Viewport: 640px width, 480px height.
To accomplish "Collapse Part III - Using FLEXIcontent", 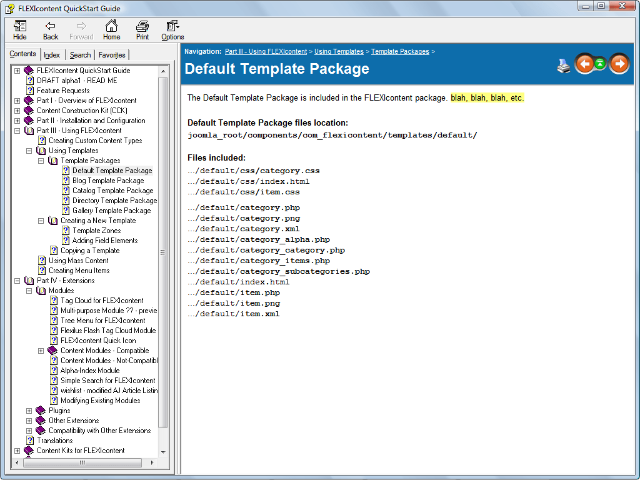I will [17, 131].
